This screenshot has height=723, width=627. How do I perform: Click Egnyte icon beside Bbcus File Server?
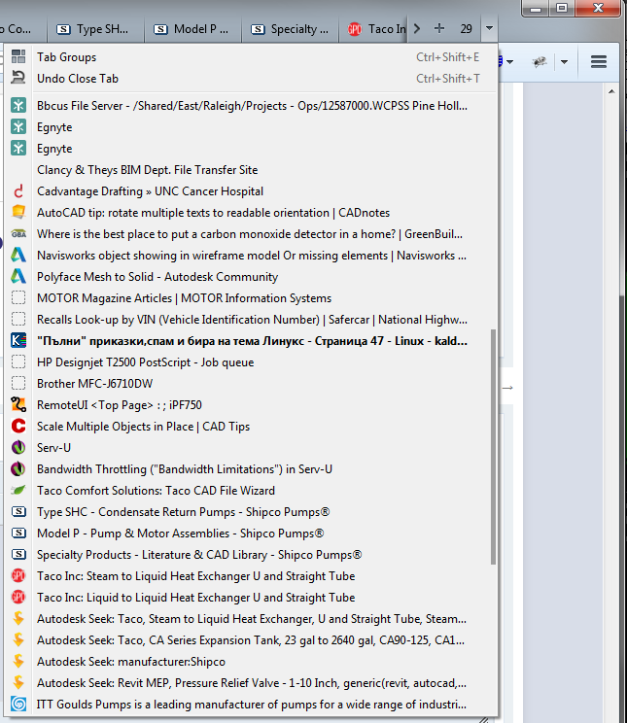(18, 106)
